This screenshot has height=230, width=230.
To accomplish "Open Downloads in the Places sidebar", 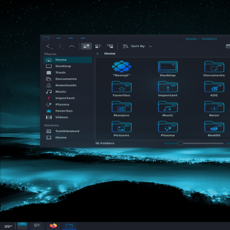I will [x=68, y=85].
